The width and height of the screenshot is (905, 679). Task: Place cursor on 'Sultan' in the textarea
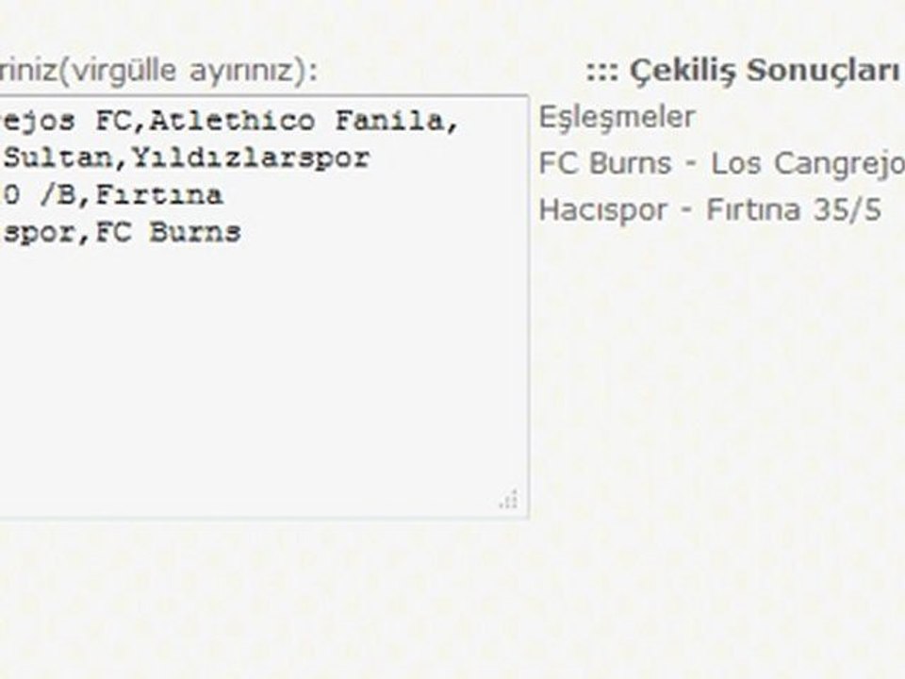tap(58, 158)
